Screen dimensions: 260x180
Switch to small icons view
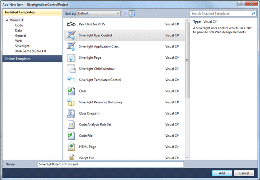coord(125,13)
